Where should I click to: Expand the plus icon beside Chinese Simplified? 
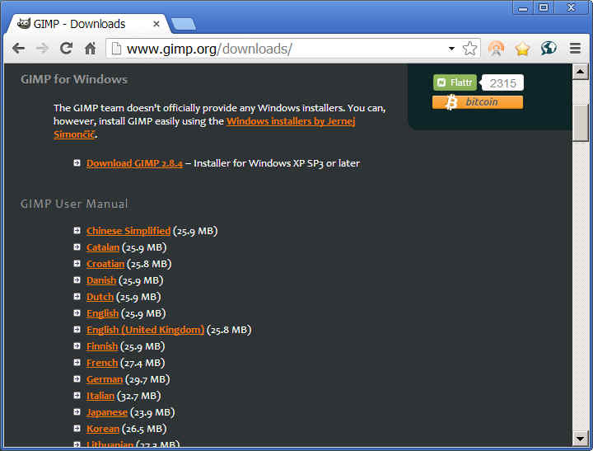click(77, 231)
